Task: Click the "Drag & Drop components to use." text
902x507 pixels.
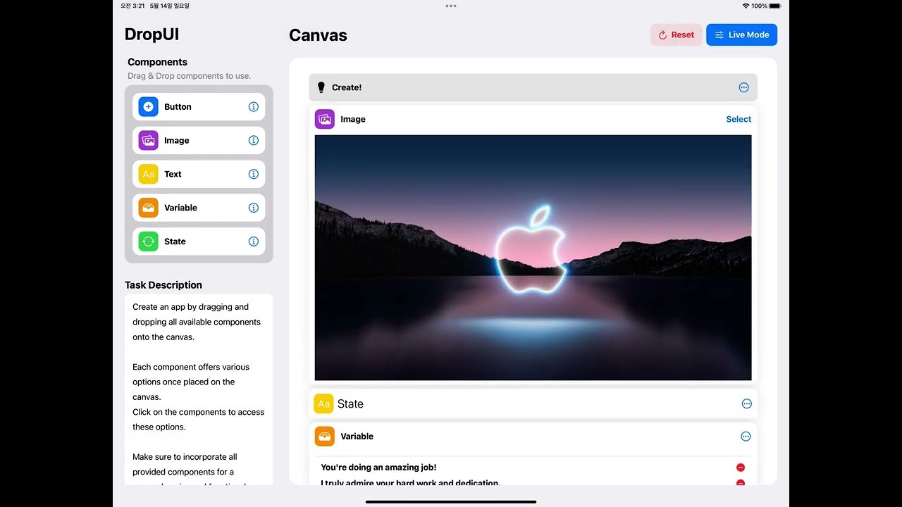Action: coord(189,76)
